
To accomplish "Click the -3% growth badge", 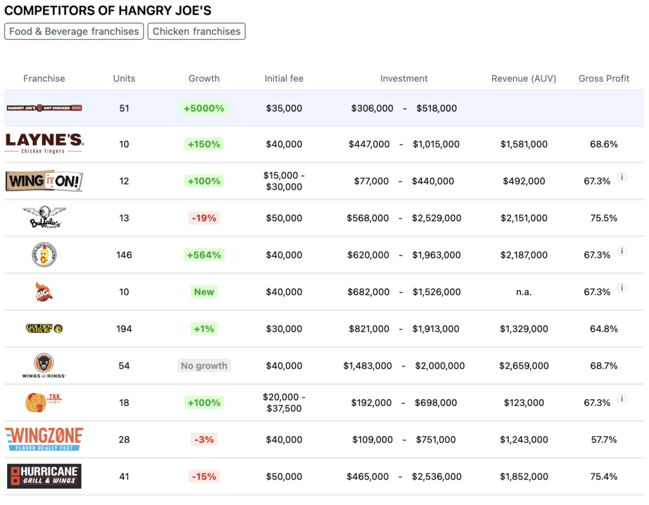I will tap(204, 440).
